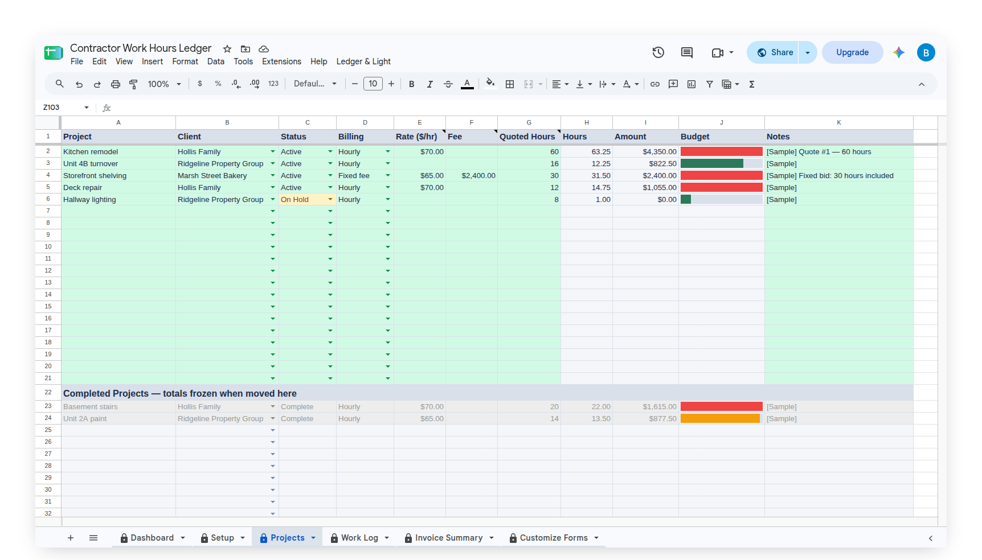Switch to the Dashboard sheet

tap(152, 538)
